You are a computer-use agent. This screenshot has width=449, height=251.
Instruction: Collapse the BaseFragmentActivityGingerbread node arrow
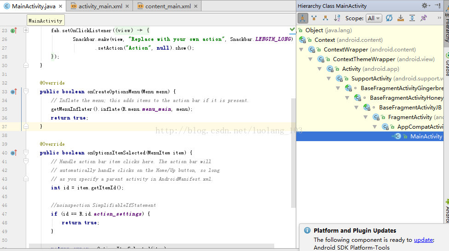(338, 88)
